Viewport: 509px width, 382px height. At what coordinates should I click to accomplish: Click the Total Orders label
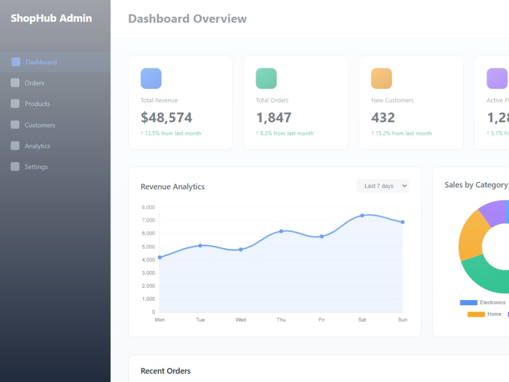coord(272,100)
